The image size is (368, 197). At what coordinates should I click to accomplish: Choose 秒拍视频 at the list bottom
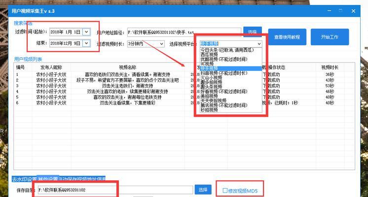(x=209, y=110)
